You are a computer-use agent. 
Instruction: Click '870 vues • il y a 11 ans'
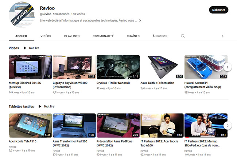coord(65,154)
